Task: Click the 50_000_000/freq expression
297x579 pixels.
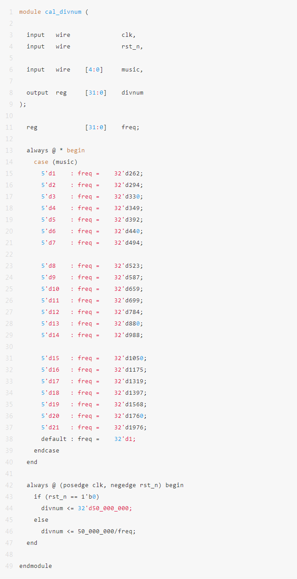Action: tap(106, 531)
